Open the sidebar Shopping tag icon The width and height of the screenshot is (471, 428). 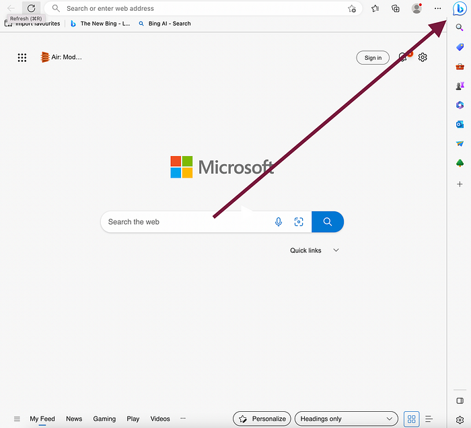tap(460, 47)
